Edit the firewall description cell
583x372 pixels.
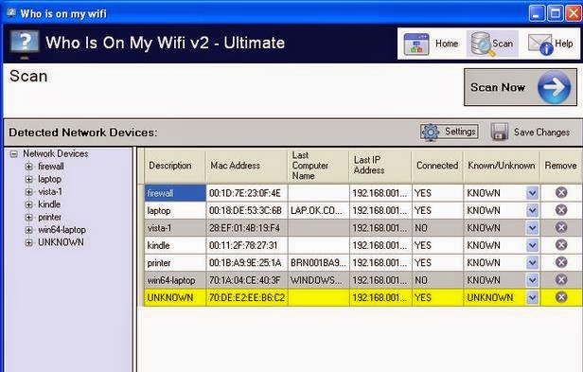[175, 193]
